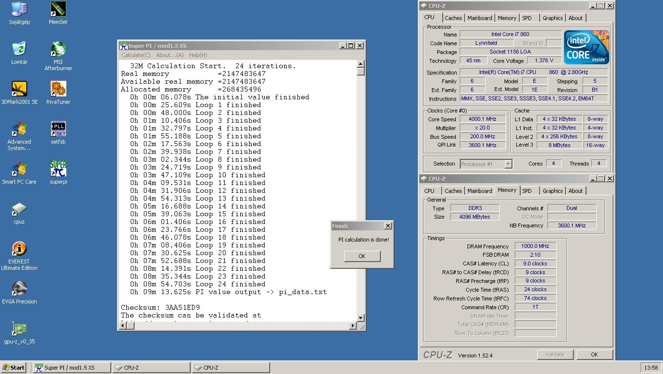Open the SPD tab in bottom CPU-Z window
The width and height of the screenshot is (663, 374).
pos(526,191)
